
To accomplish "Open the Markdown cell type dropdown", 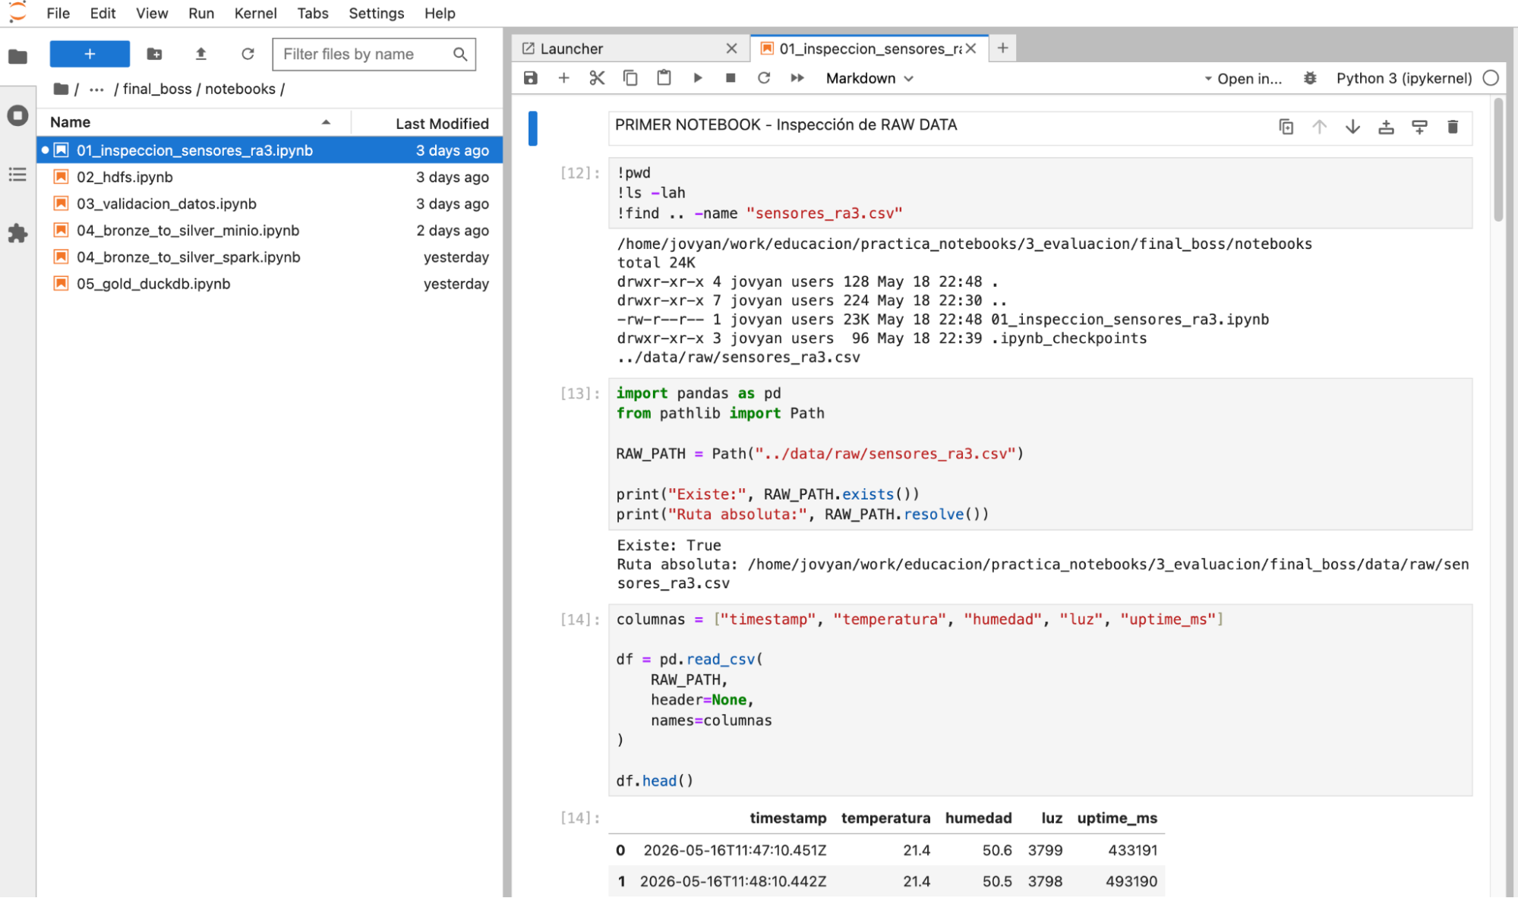I will pos(869,78).
